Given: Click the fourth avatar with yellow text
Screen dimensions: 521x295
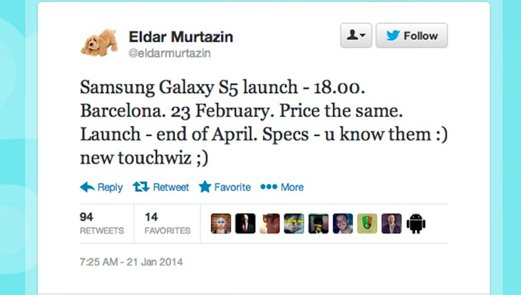Looking at the screenshot, I should pos(294,223).
